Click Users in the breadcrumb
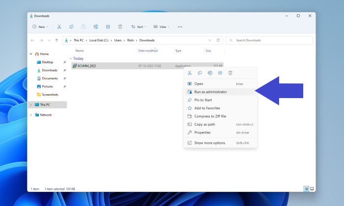 (118, 40)
